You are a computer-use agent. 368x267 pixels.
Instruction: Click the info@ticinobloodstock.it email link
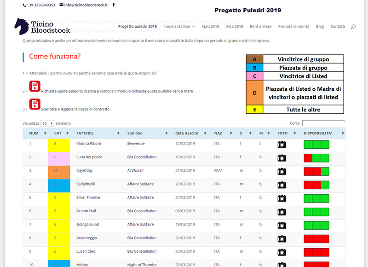coord(86,5)
